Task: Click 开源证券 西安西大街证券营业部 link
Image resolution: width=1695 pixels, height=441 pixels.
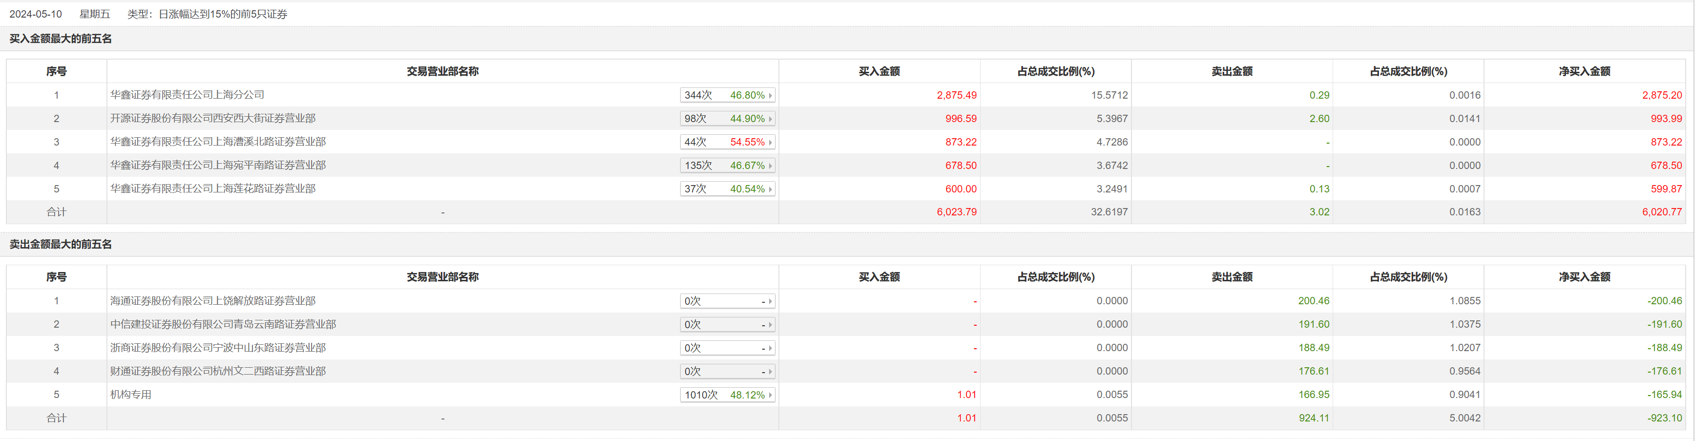Action: 212,119
